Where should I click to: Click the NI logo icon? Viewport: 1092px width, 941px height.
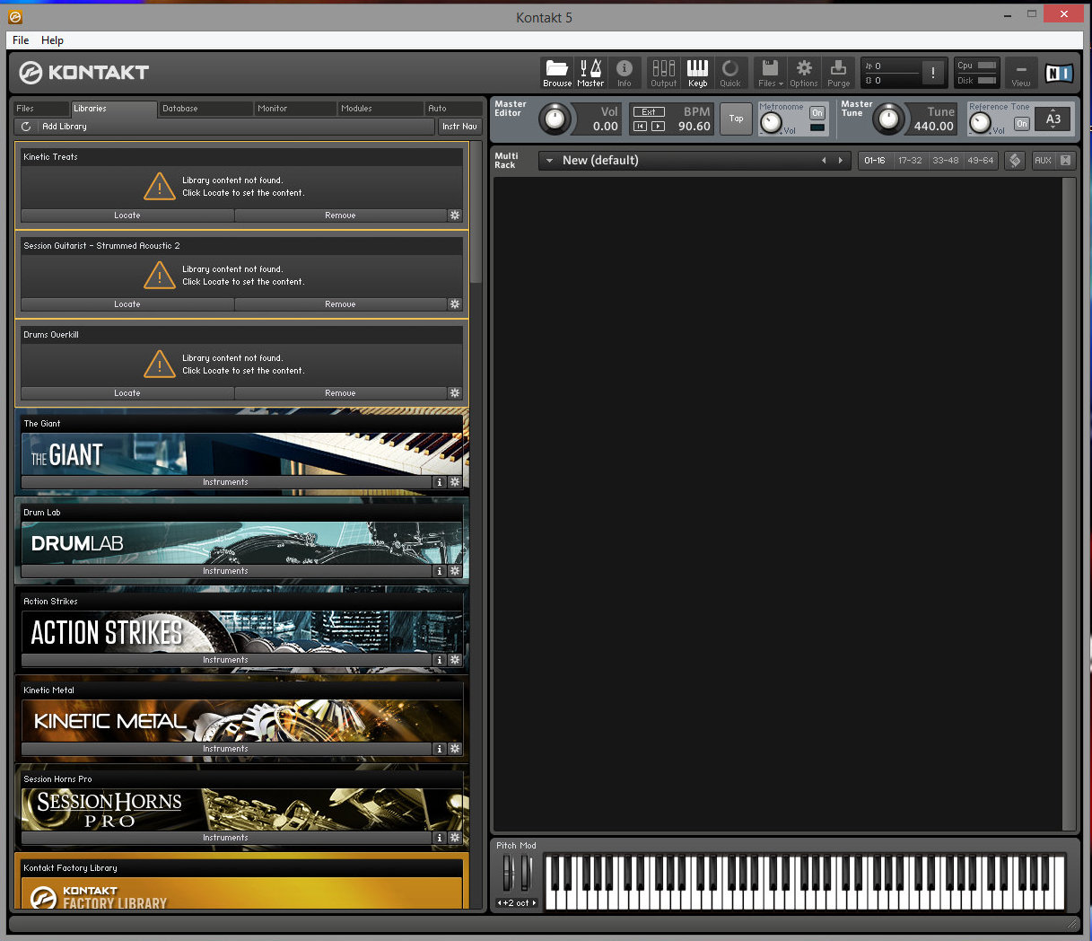(x=1059, y=73)
